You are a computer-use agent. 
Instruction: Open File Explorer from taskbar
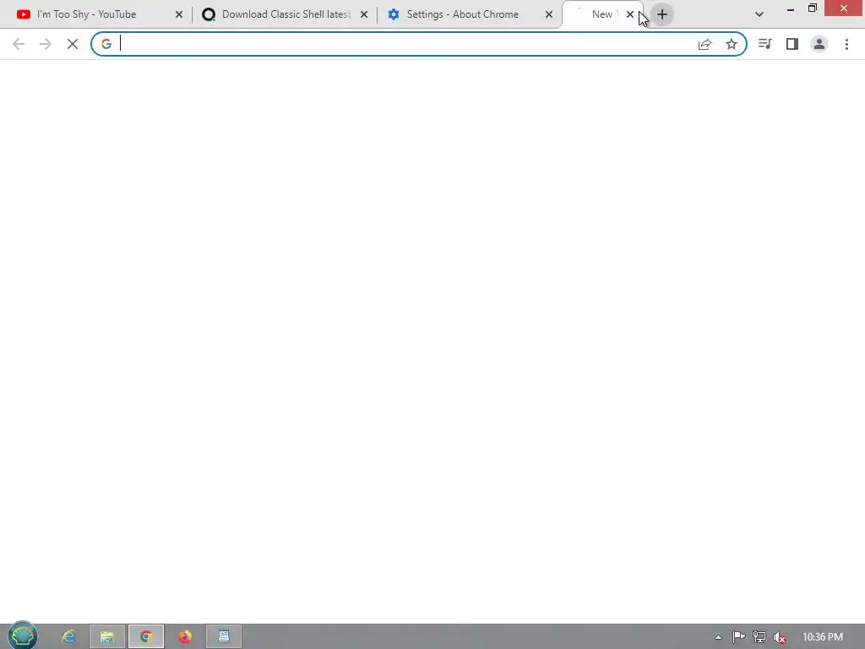[x=107, y=636]
